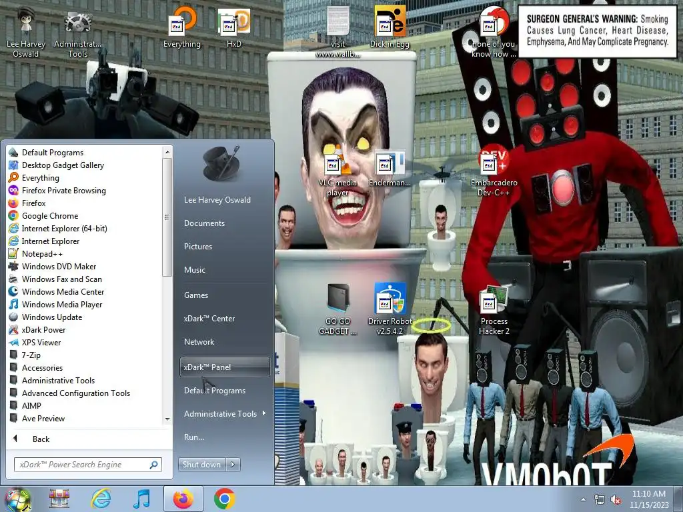Select the Everything desktop shortcut

click(x=182, y=27)
